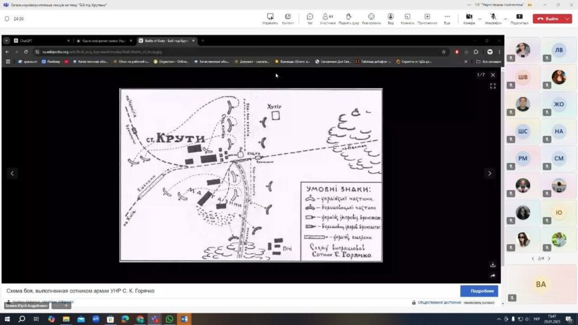Unmute the microphone

493,19
